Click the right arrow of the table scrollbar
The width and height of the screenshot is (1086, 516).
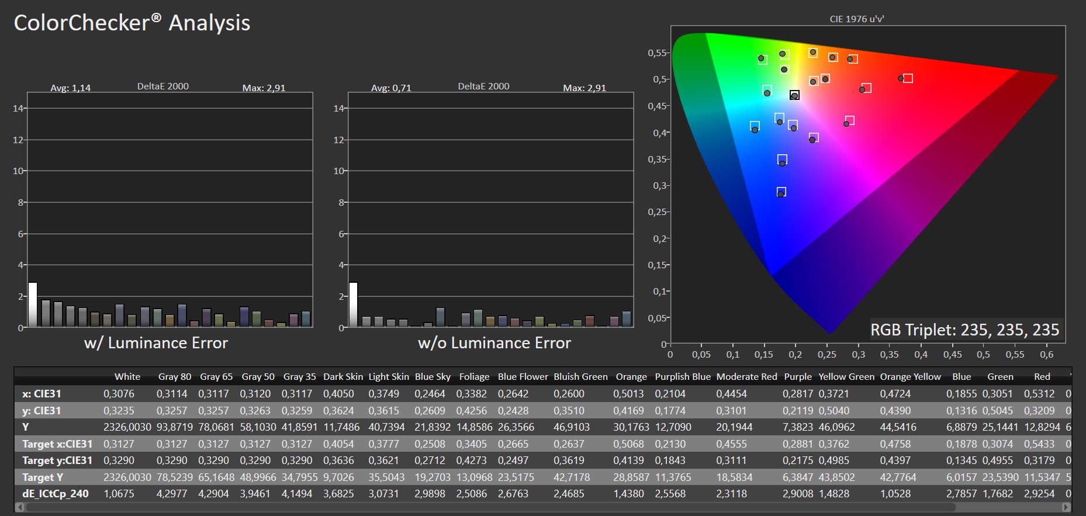pyautogui.click(x=1066, y=507)
